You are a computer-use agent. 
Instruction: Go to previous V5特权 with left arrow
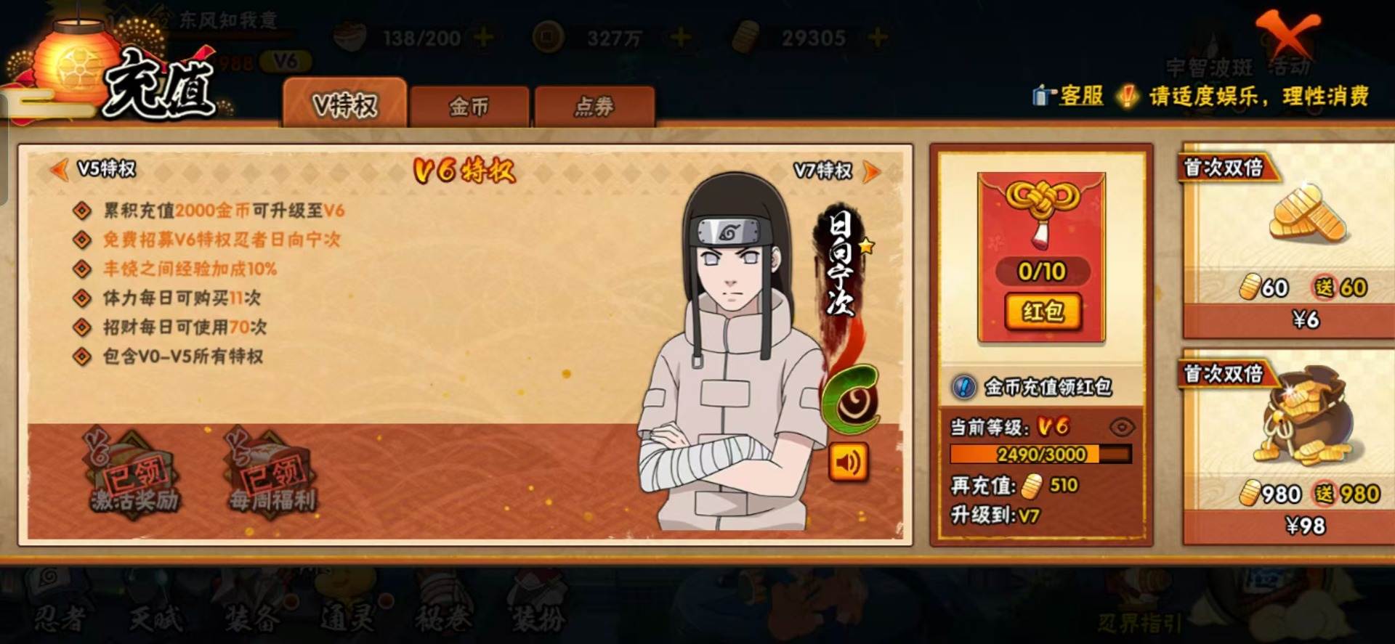click(x=60, y=170)
